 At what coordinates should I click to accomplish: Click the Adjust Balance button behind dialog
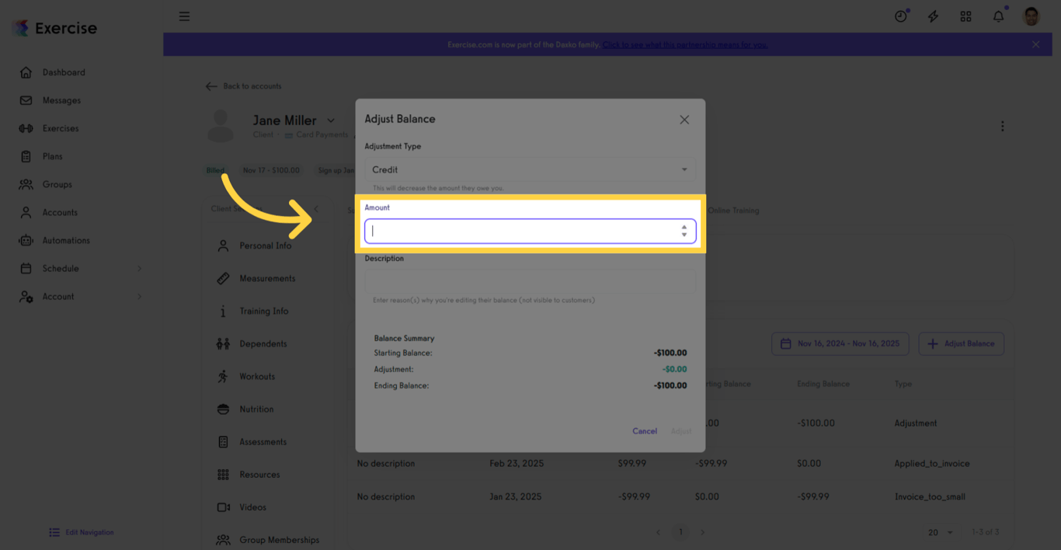click(962, 343)
